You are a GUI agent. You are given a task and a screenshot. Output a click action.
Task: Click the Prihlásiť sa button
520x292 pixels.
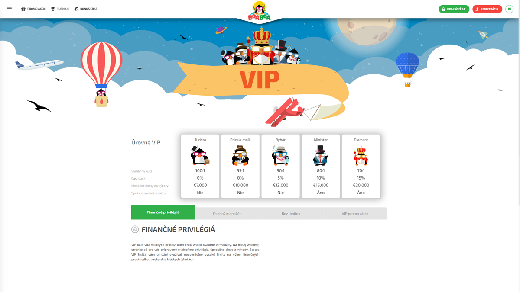click(454, 9)
